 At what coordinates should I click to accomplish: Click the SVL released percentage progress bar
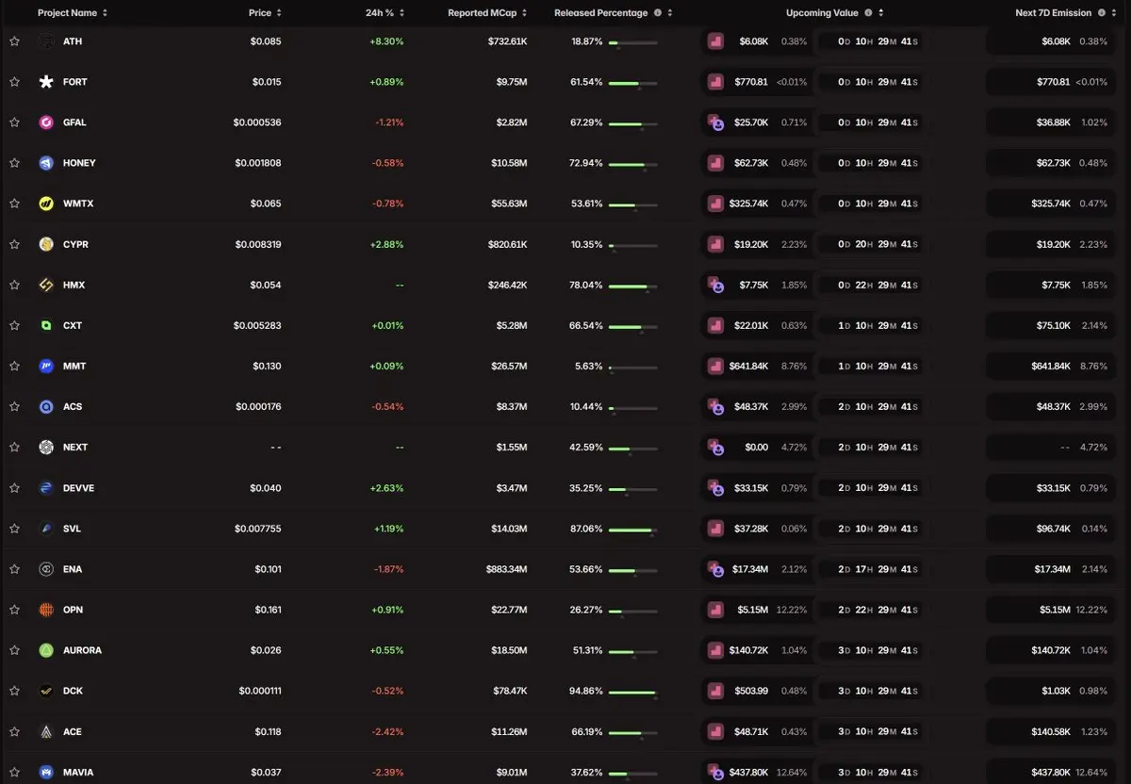click(x=633, y=531)
